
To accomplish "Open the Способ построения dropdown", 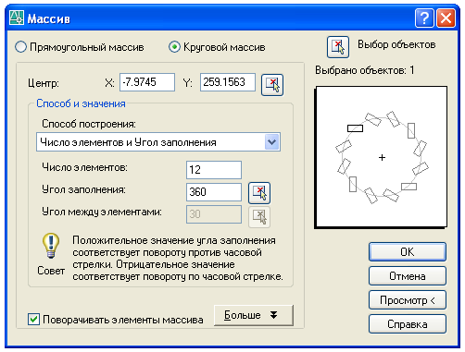I will tap(158, 142).
